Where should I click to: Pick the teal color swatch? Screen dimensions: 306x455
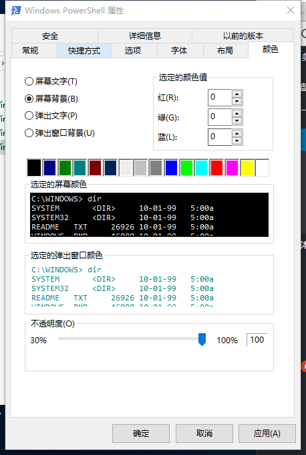tap(80, 168)
